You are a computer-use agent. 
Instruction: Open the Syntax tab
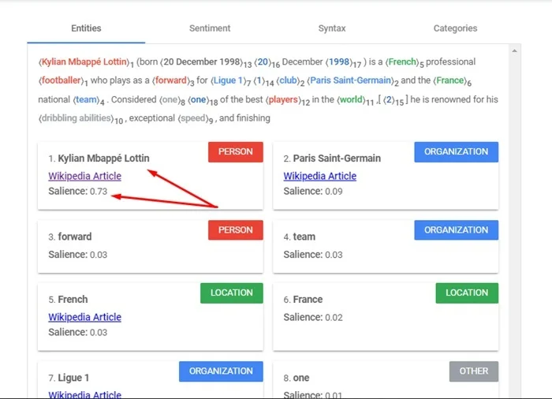click(x=332, y=28)
